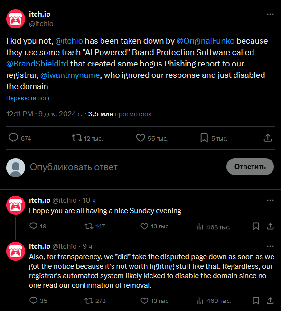Open itch.io profile avatar on main post
This screenshot has height=311, width=281.
[x=16, y=19]
